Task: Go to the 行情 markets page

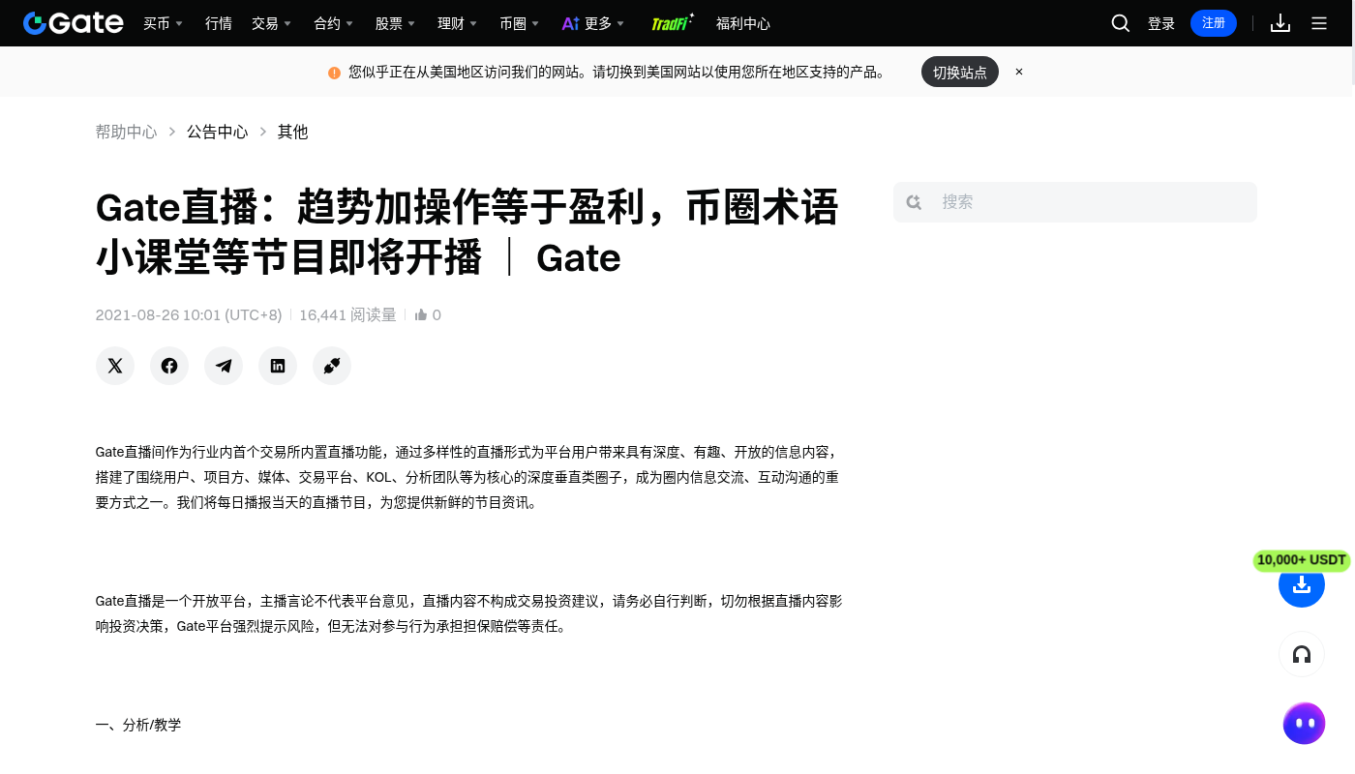Action: click(x=219, y=23)
